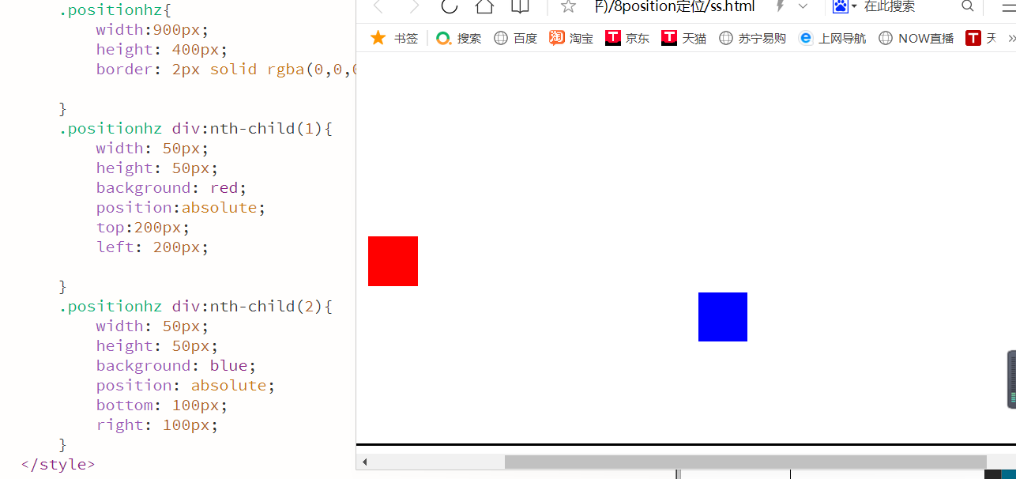Click the browser back arrow

coord(378,6)
